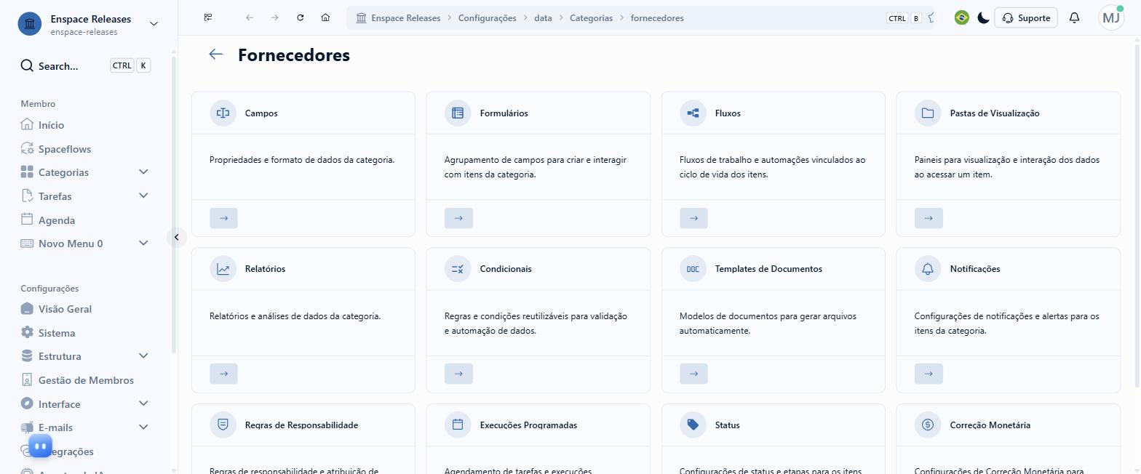Click the home icon in the top toolbar
1141x474 pixels.
coord(325,17)
